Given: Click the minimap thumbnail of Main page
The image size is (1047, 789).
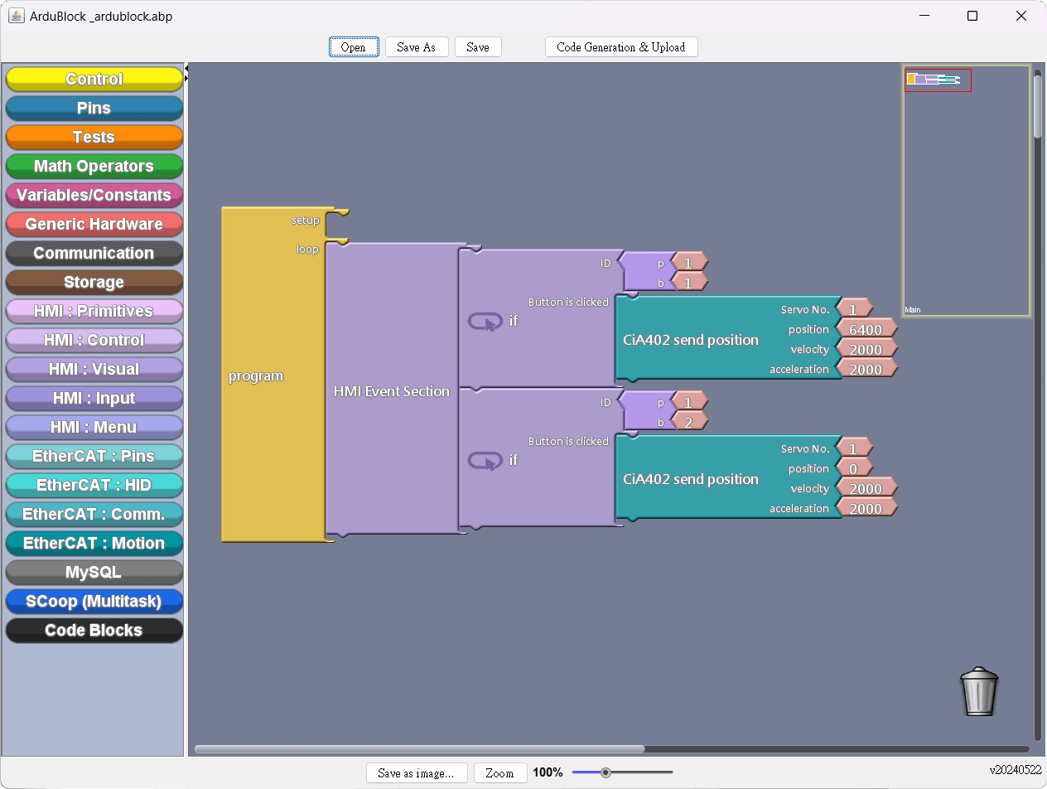Looking at the screenshot, I should (938, 80).
